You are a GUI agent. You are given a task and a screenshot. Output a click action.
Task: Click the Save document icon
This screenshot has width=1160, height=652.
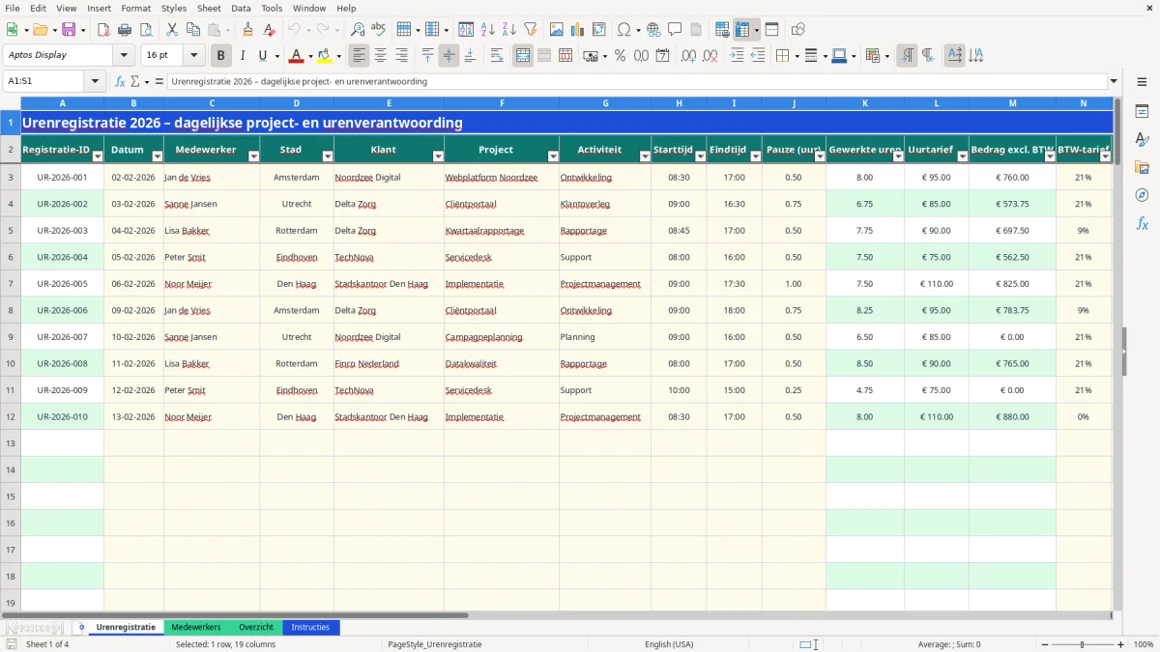click(69, 30)
